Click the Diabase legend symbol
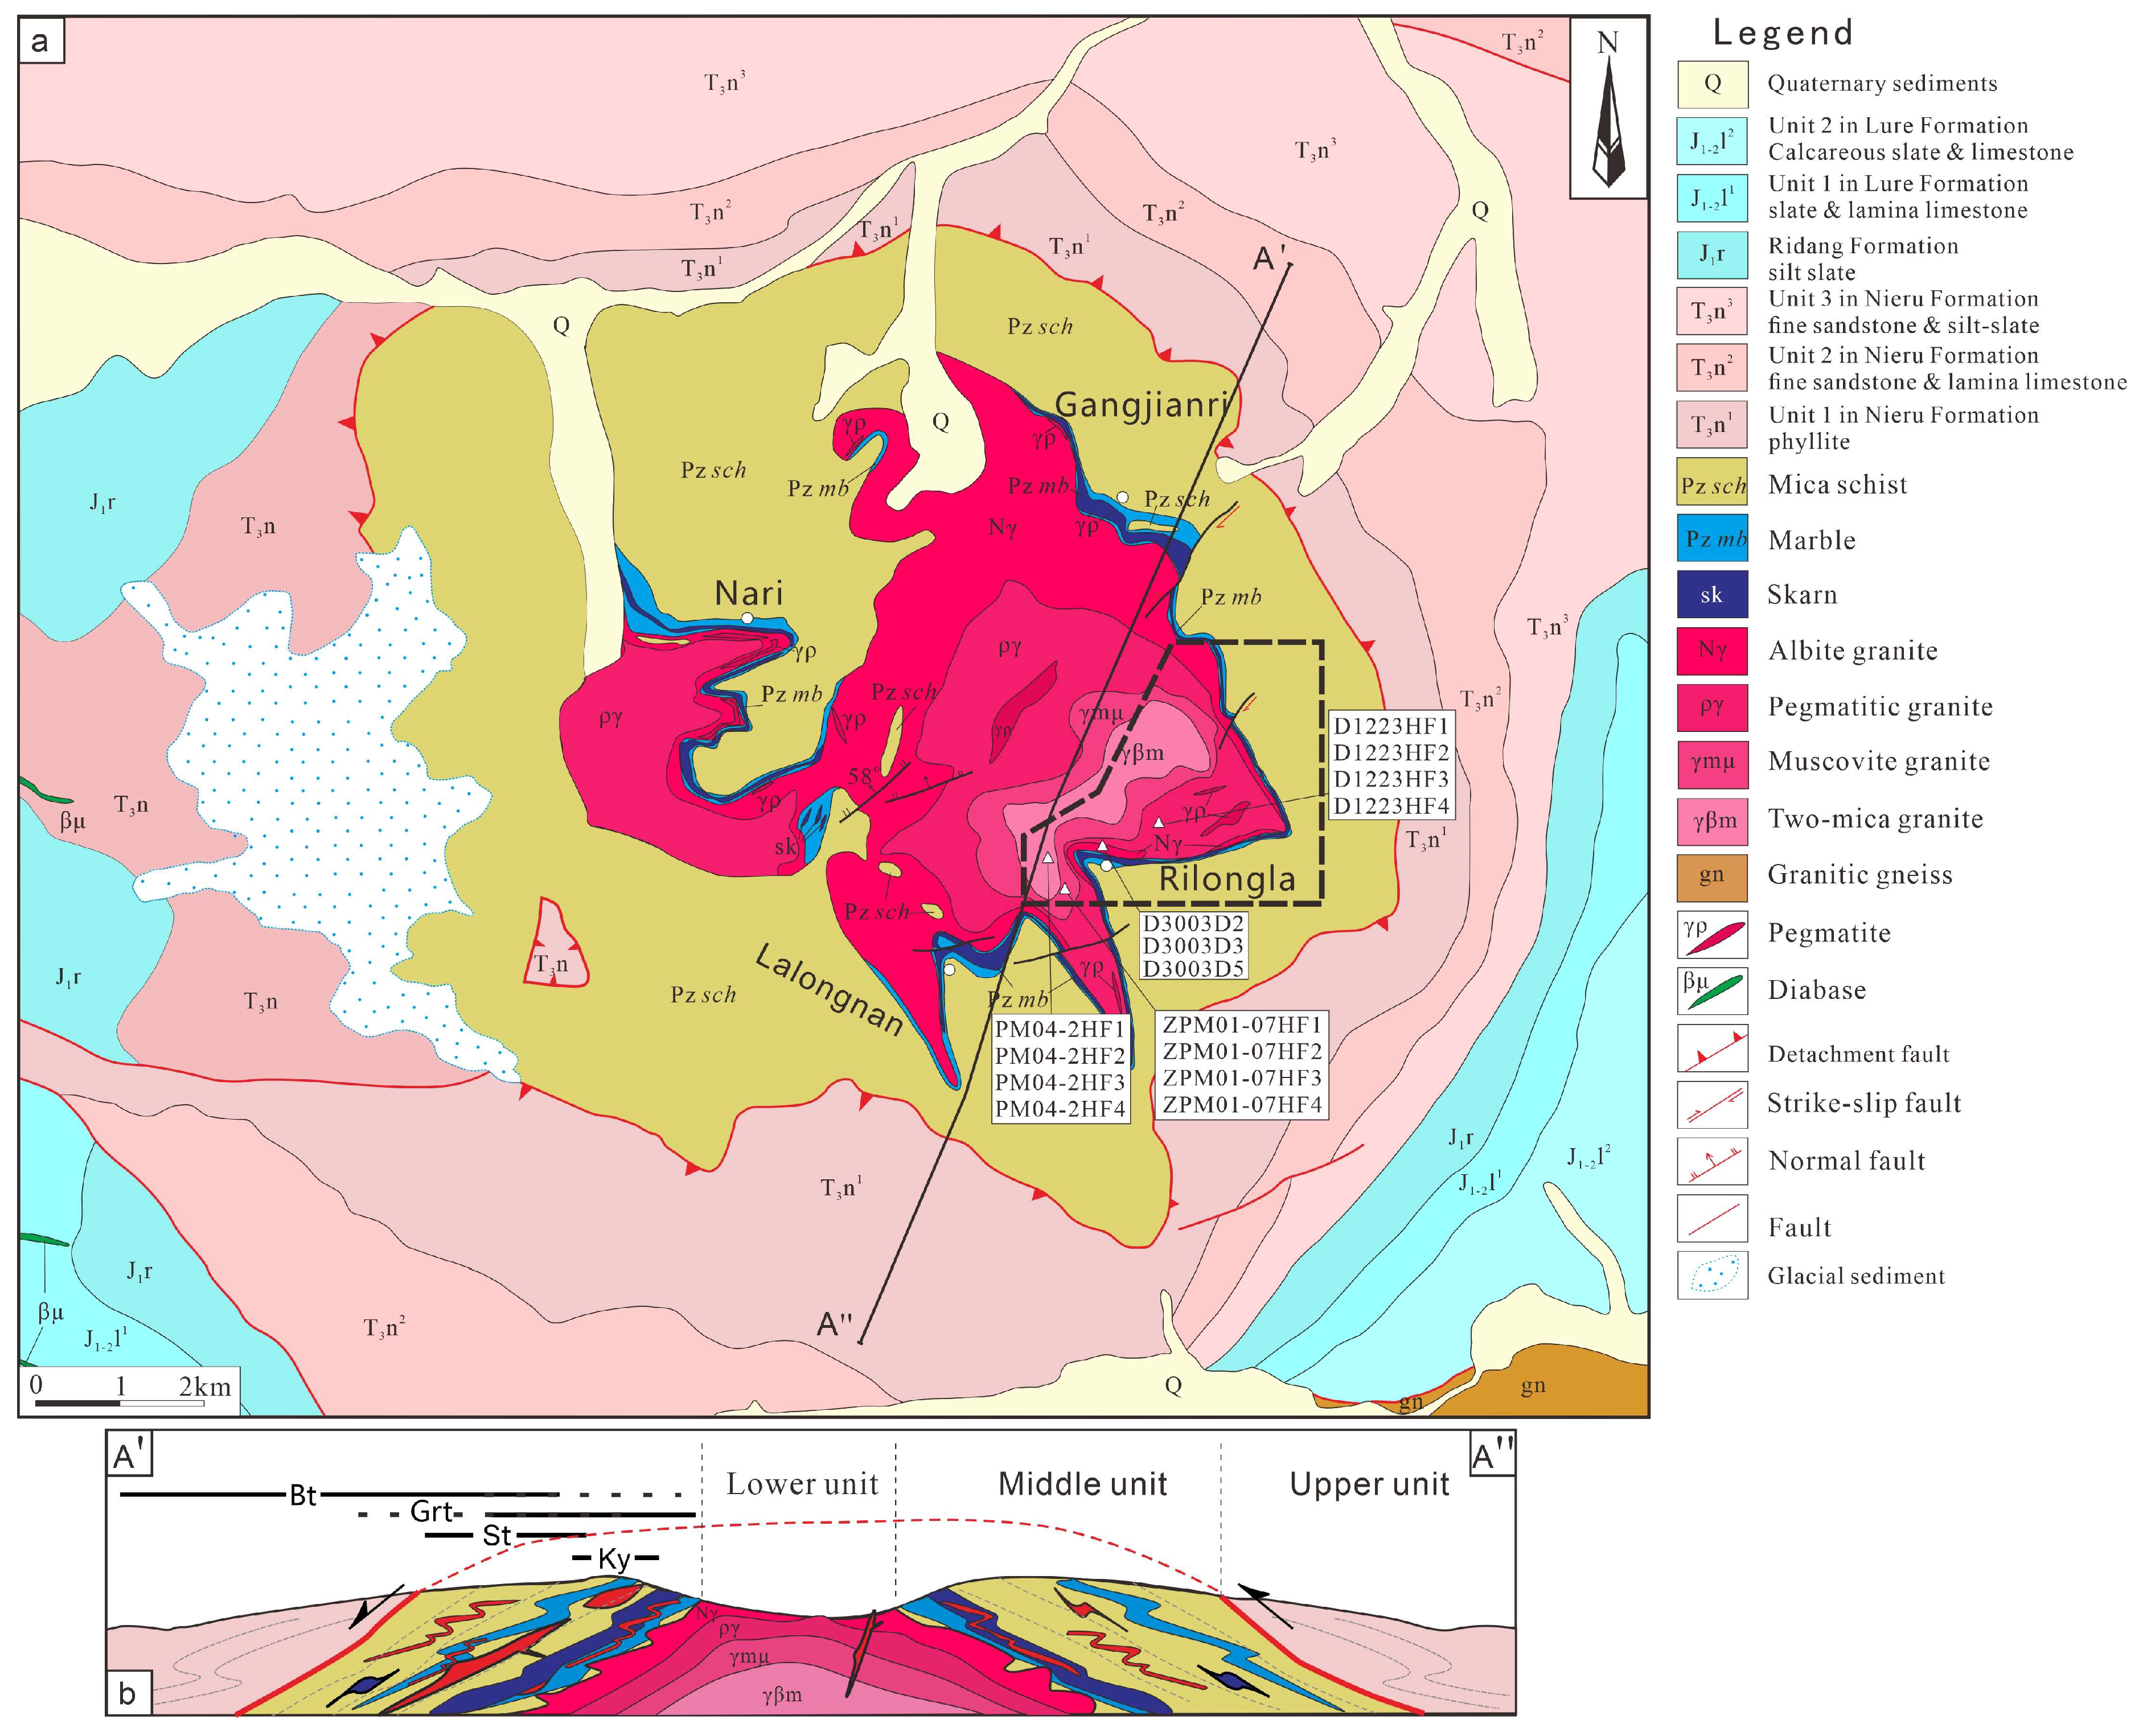 click(1712, 991)
